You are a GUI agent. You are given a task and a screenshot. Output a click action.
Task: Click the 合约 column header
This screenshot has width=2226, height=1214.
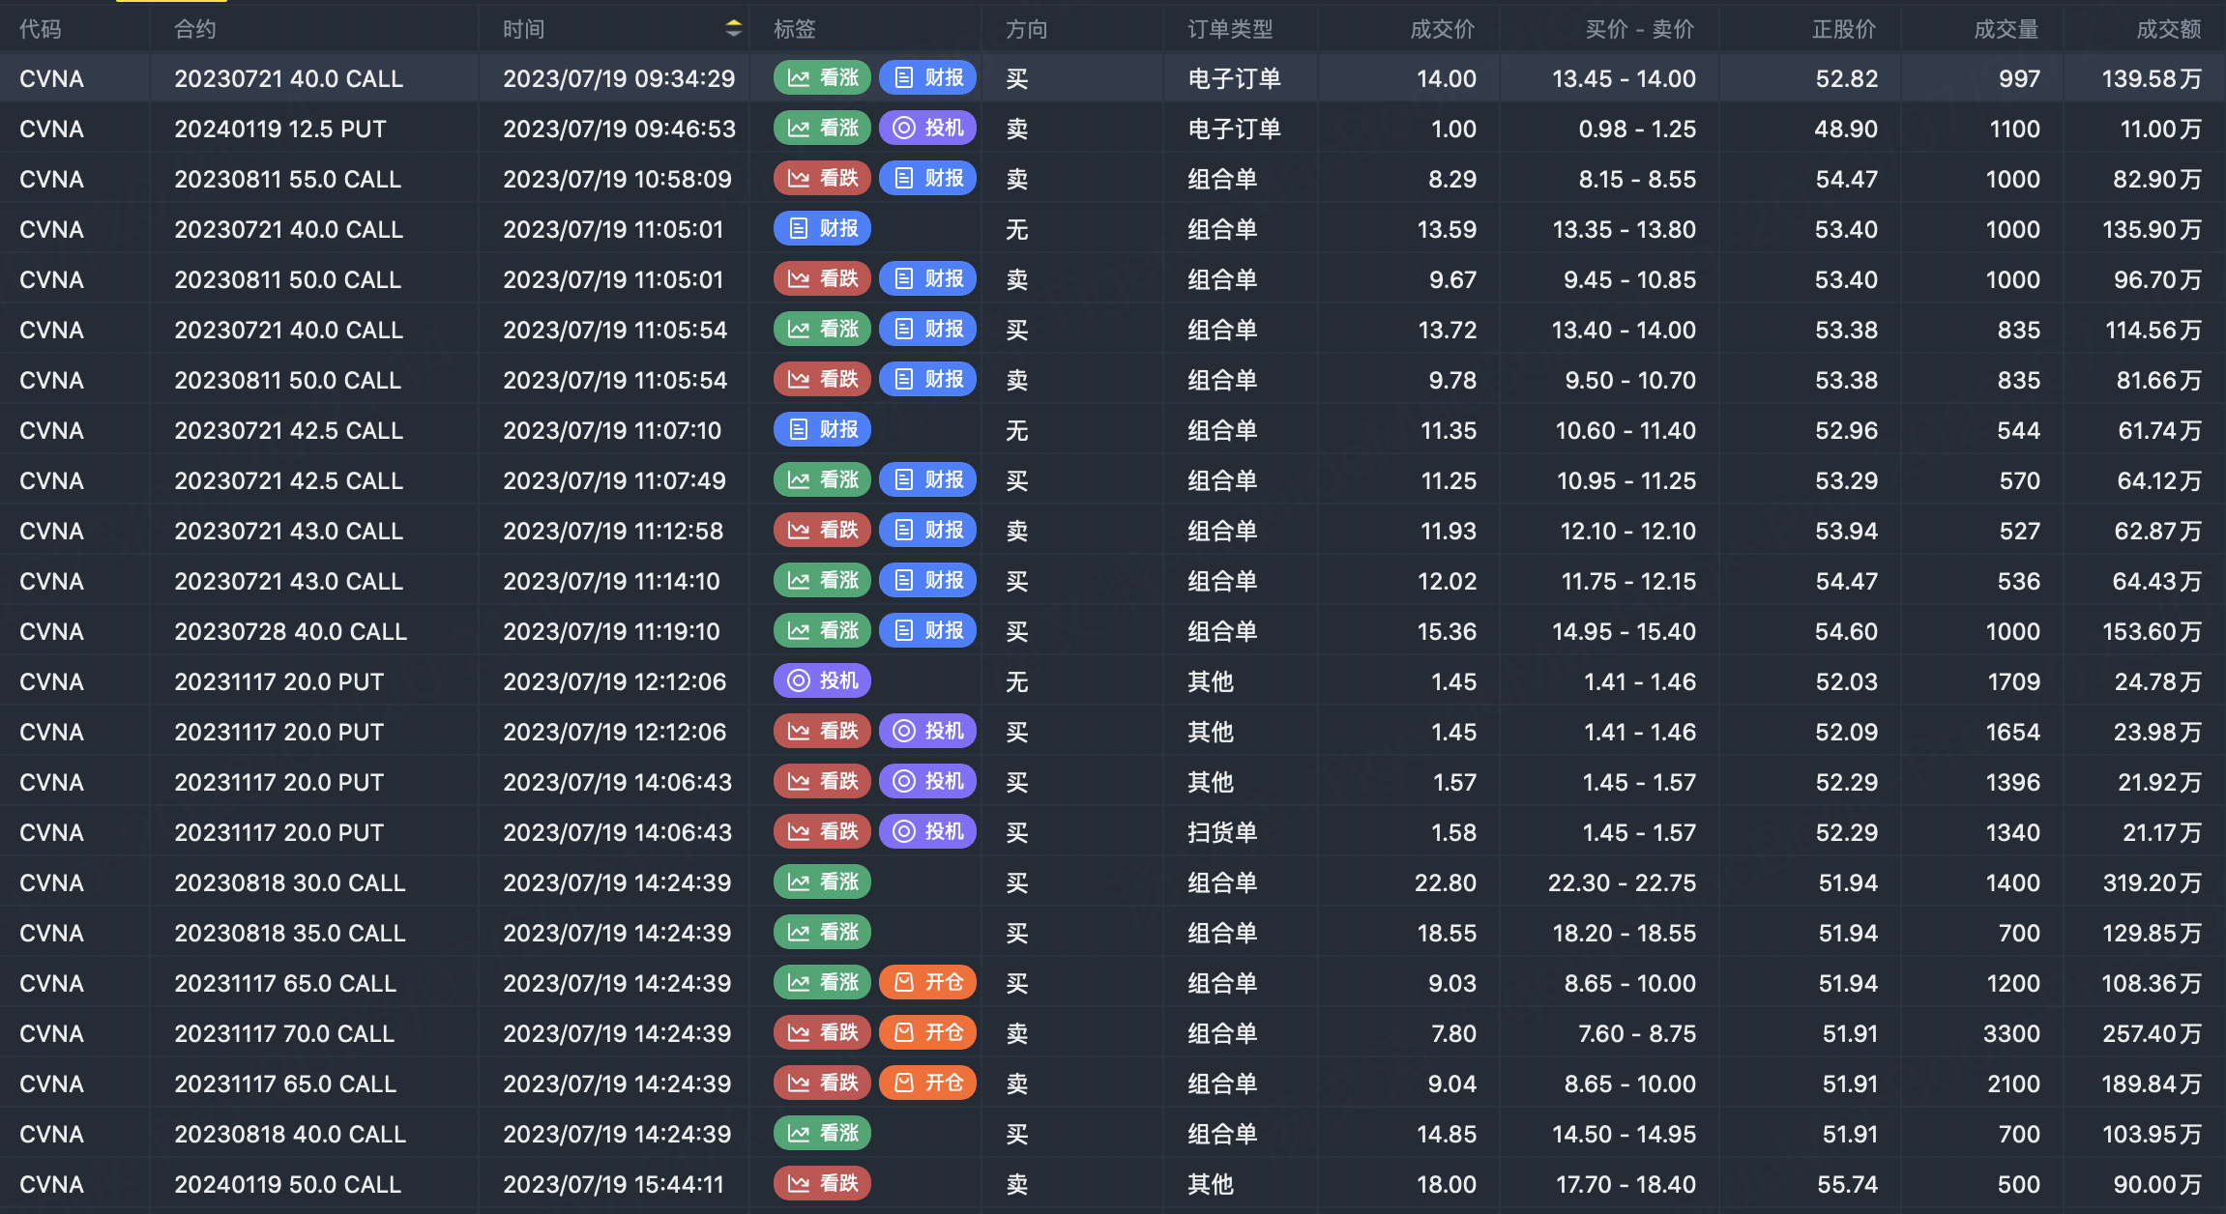click(195, 29)
